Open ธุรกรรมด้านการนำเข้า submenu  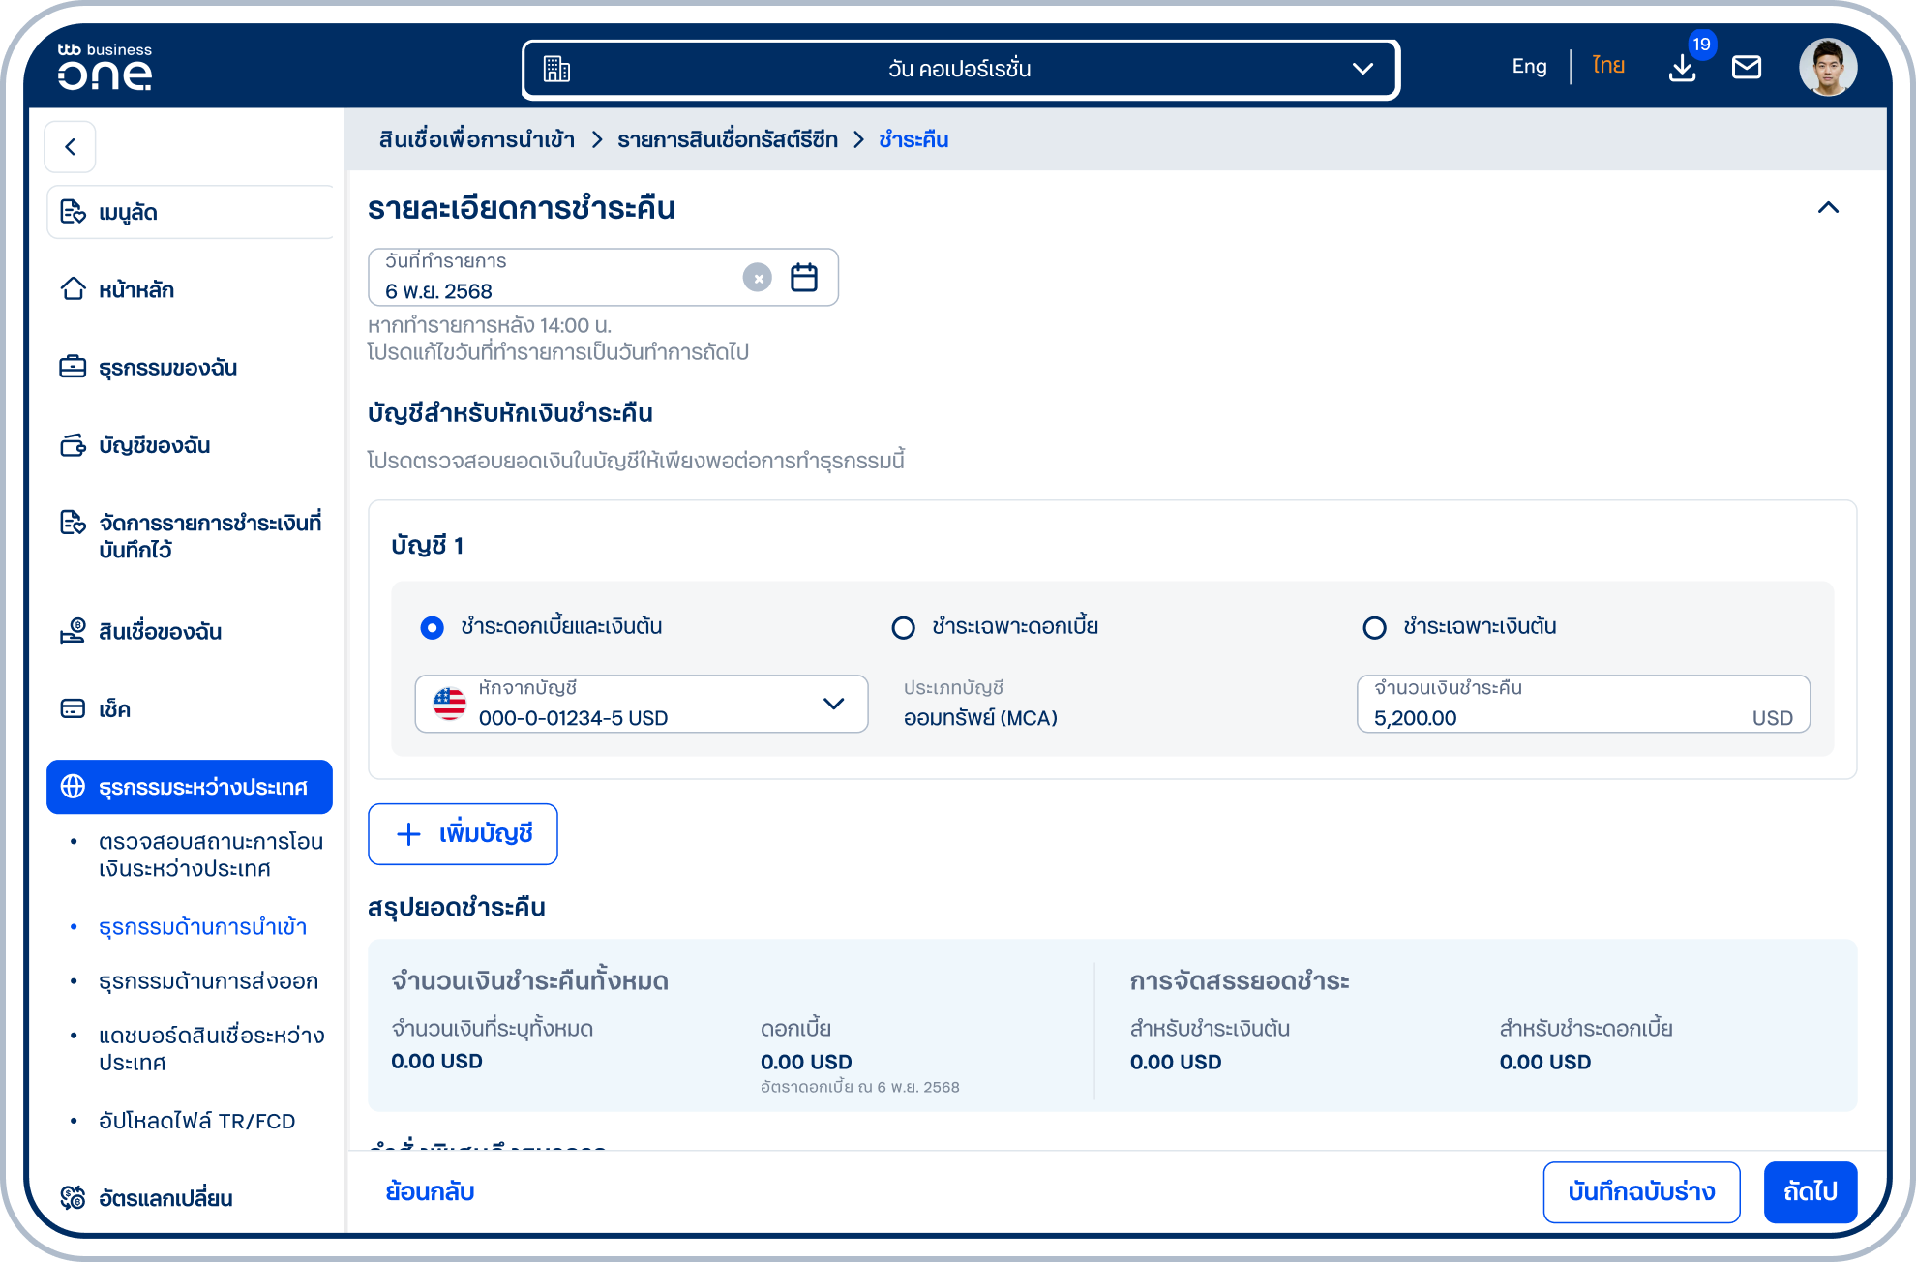[x=202, y=926]
